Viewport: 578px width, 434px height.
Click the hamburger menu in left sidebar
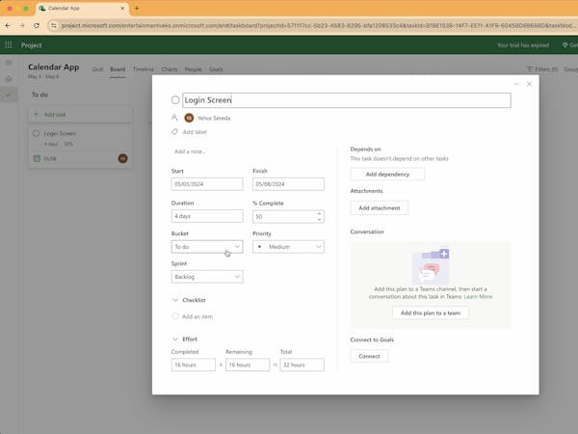(x=9, y=63)
